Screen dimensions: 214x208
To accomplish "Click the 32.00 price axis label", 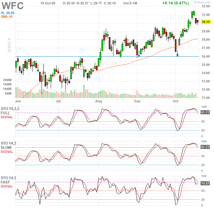I will (205, 6).
